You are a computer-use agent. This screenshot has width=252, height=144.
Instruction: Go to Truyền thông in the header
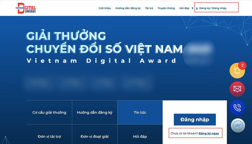tap(166, 8)
